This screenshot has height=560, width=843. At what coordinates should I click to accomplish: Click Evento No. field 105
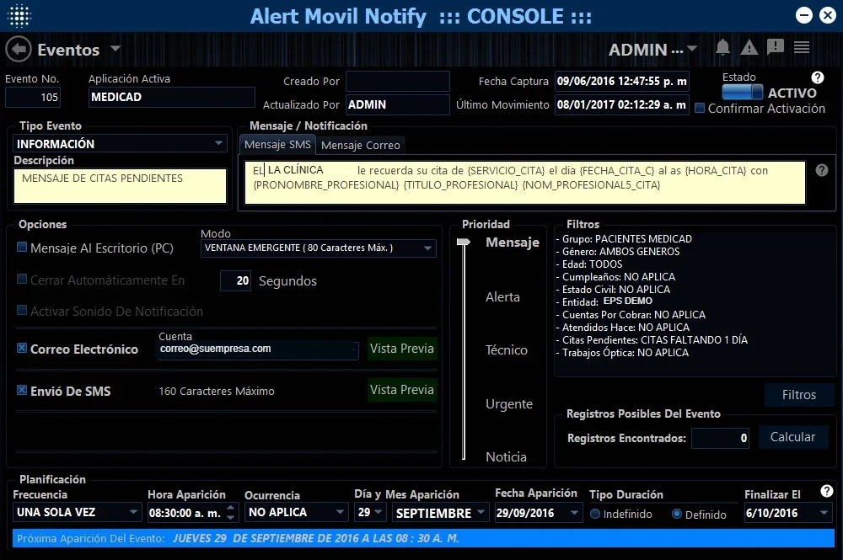coord(33,97)
